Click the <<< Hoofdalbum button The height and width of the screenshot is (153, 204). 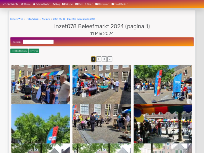(19, 51)
